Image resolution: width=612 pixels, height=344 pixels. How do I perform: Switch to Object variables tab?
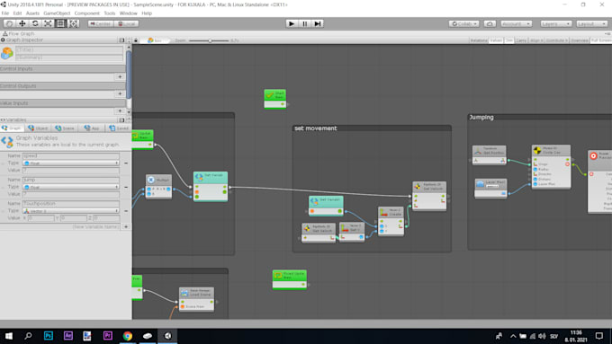[x=38, y=128]
